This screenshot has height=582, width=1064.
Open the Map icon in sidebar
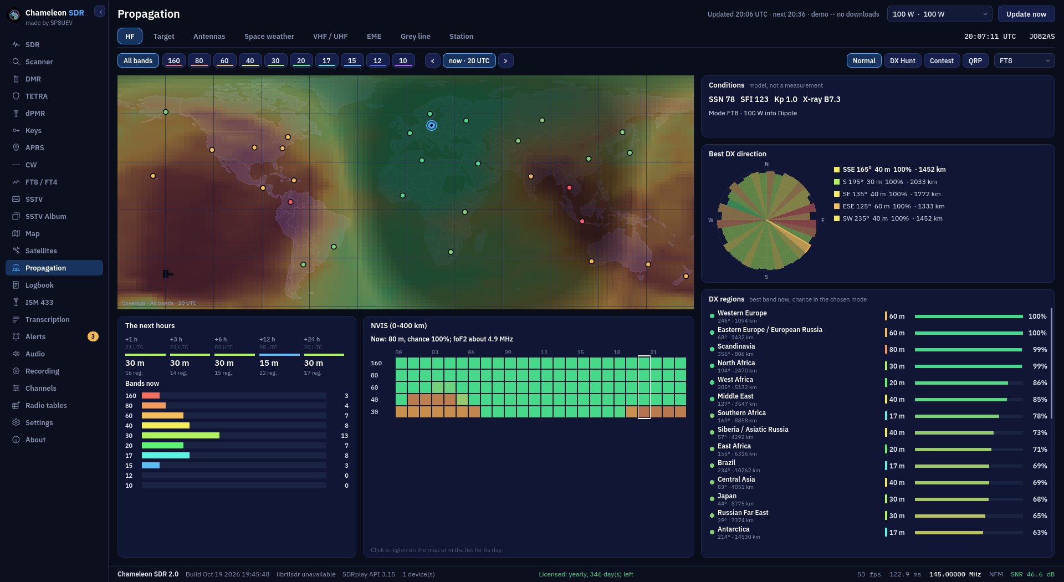[x=16, y=233]
